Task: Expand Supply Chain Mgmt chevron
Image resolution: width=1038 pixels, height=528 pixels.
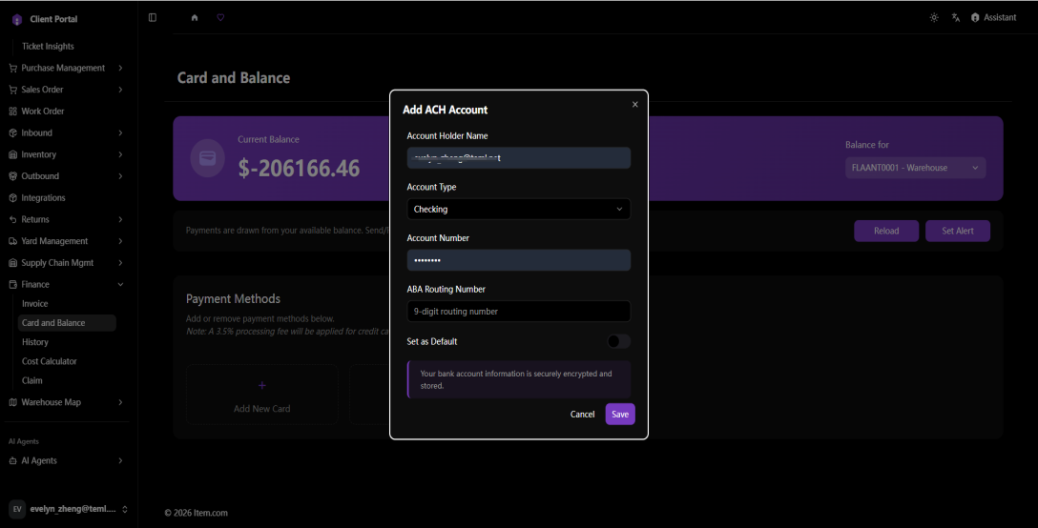Action: click(120, 263)
